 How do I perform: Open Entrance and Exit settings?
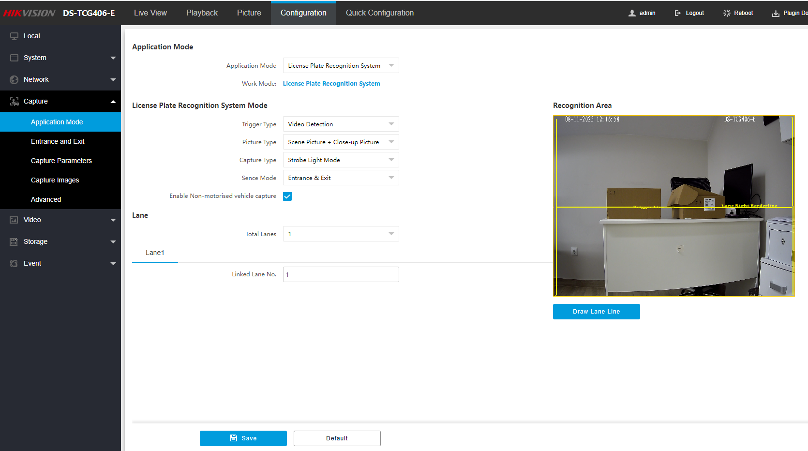click(58, 141)
